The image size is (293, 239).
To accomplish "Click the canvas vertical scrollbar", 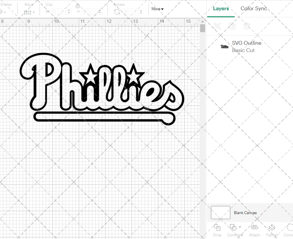I will tap(202, 28).
